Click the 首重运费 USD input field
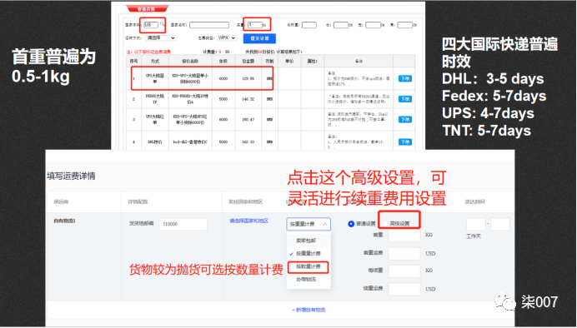Screen dimensions: 577x328 (404, 253)
